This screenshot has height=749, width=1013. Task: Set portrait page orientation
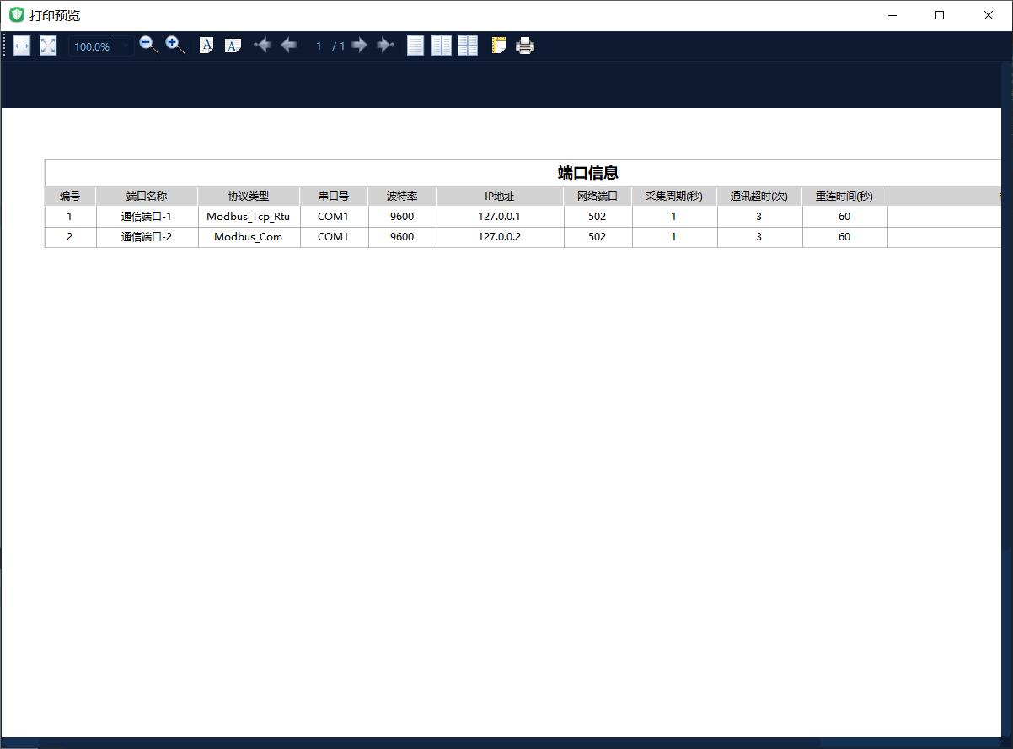coord(206,46)
